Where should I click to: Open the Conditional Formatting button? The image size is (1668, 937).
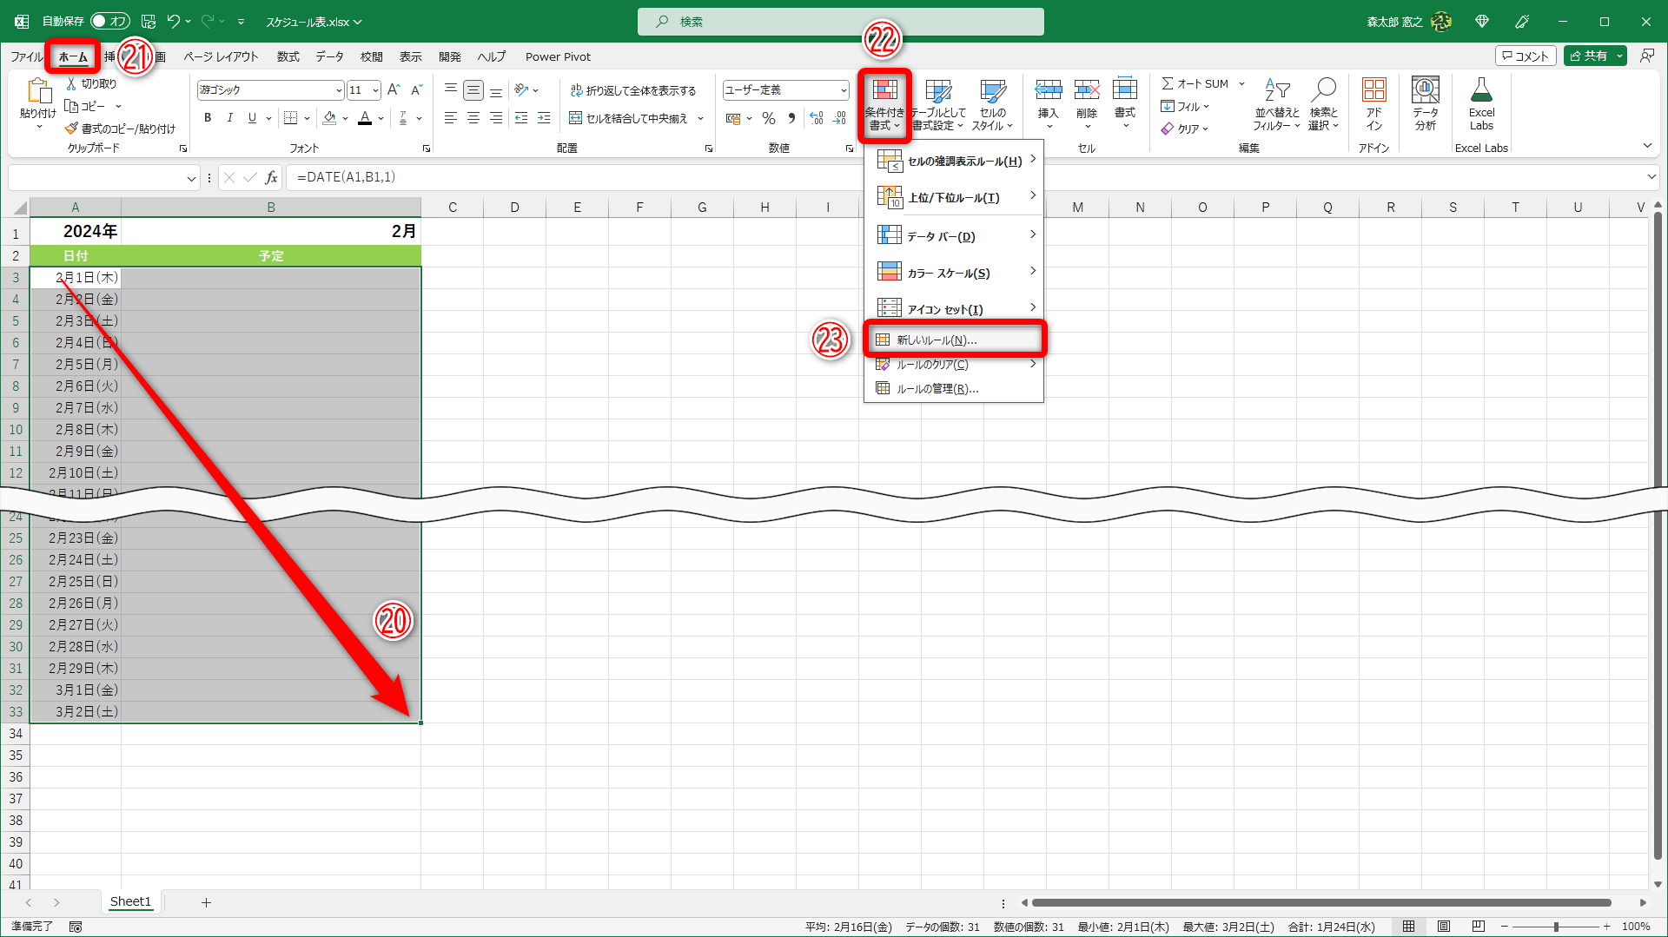884,104
